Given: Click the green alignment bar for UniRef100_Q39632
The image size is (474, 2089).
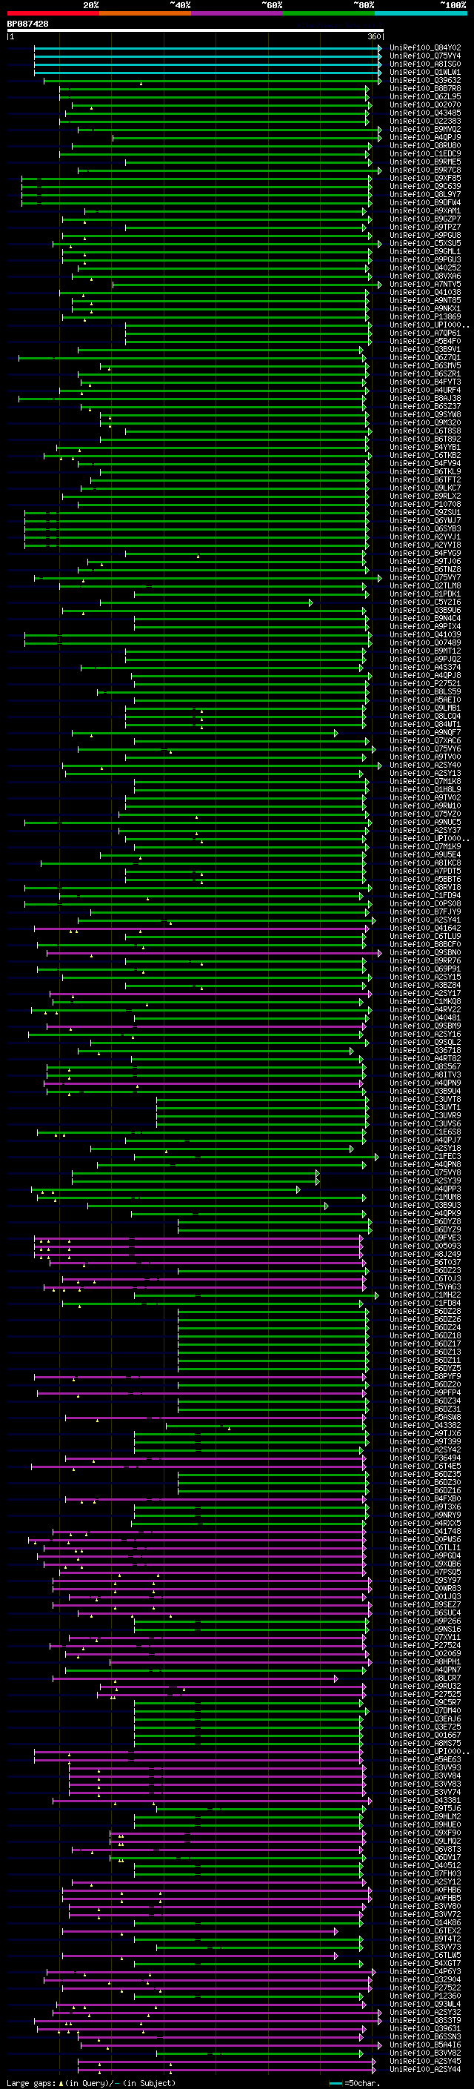Looking at the screenshot, I should pos(213,80).
